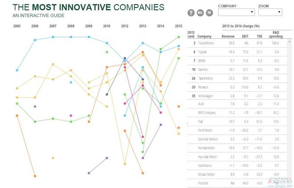Click the question mark help icon
This screenshot has width=294, height=188.
point(191,12)
